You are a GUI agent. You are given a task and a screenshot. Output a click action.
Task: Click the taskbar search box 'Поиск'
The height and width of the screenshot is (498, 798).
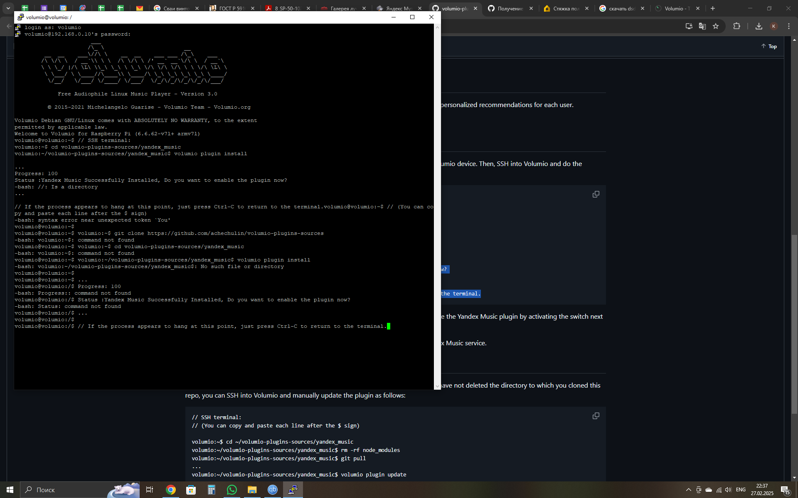tap(80, 490)
